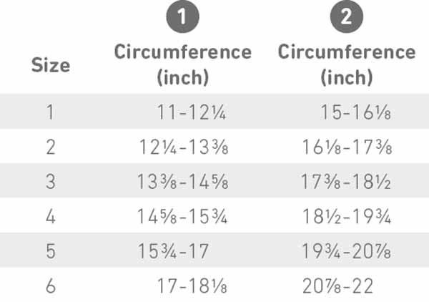Select size 3 row label

point(51,182)
